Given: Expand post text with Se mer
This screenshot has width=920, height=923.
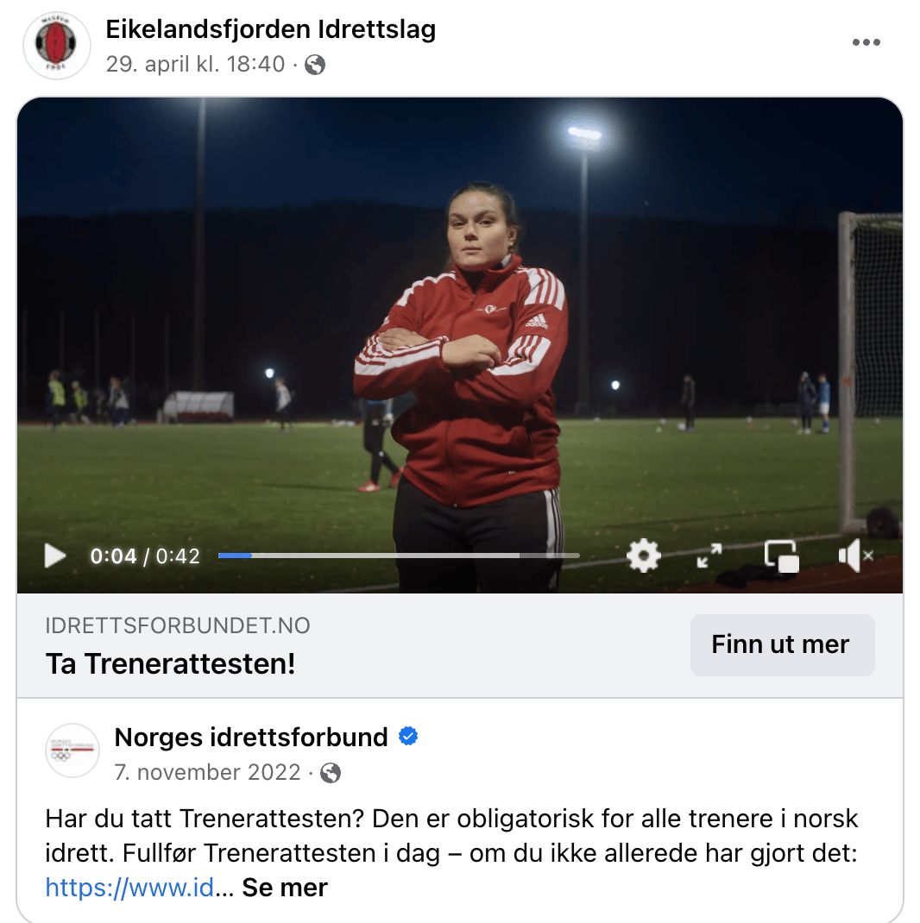Looking at the screenshot, I should [x=285, y=887].
